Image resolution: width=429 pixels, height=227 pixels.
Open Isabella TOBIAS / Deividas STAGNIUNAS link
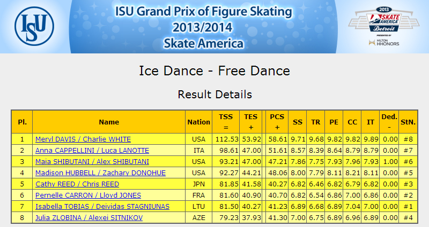click(x=102, y=206)
